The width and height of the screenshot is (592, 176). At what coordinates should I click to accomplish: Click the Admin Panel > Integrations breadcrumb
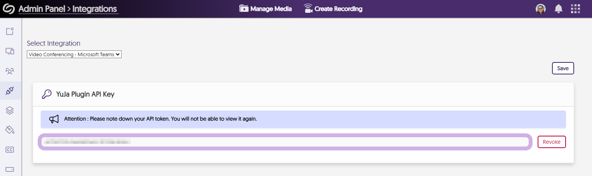point(68,9)
